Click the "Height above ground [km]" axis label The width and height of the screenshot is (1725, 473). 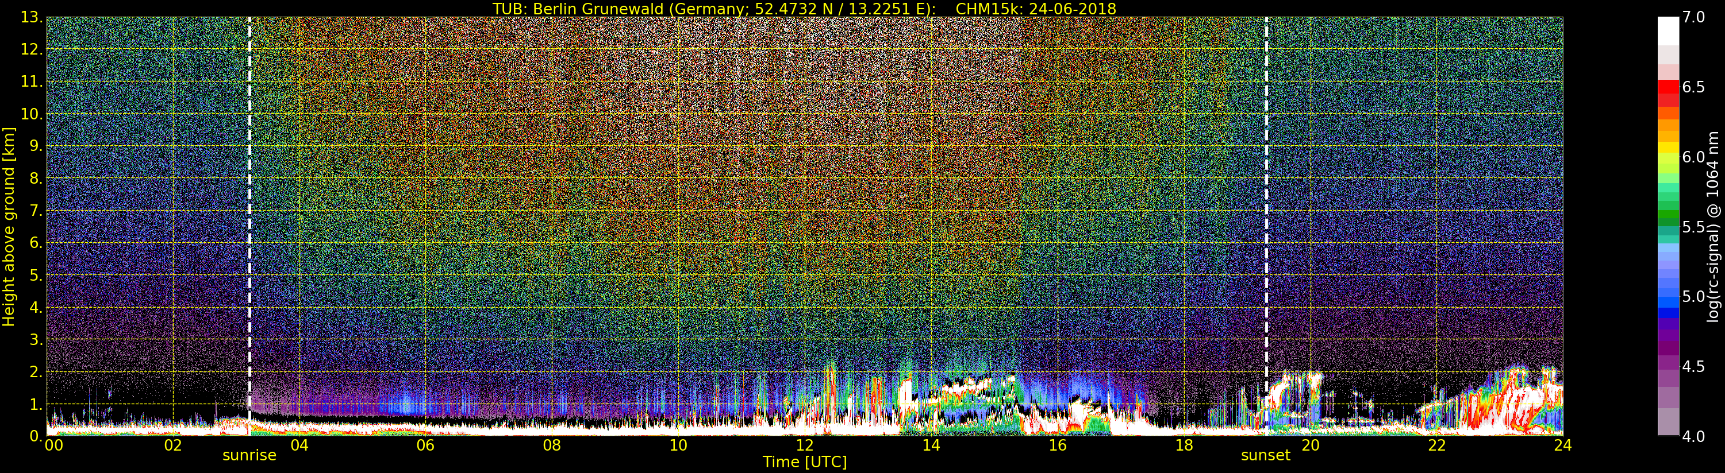coord(9,226)
